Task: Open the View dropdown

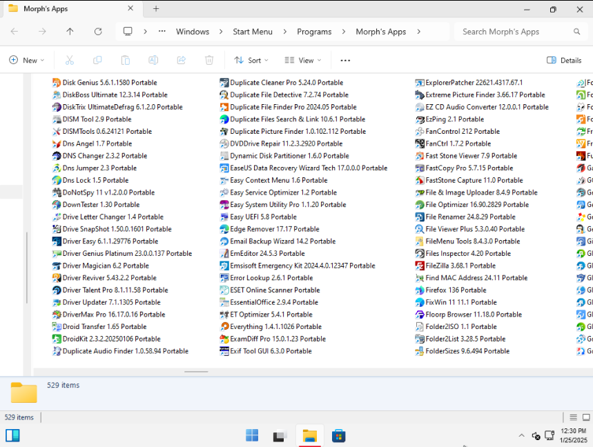Action: pyautogui.click(x=302, y=60)
